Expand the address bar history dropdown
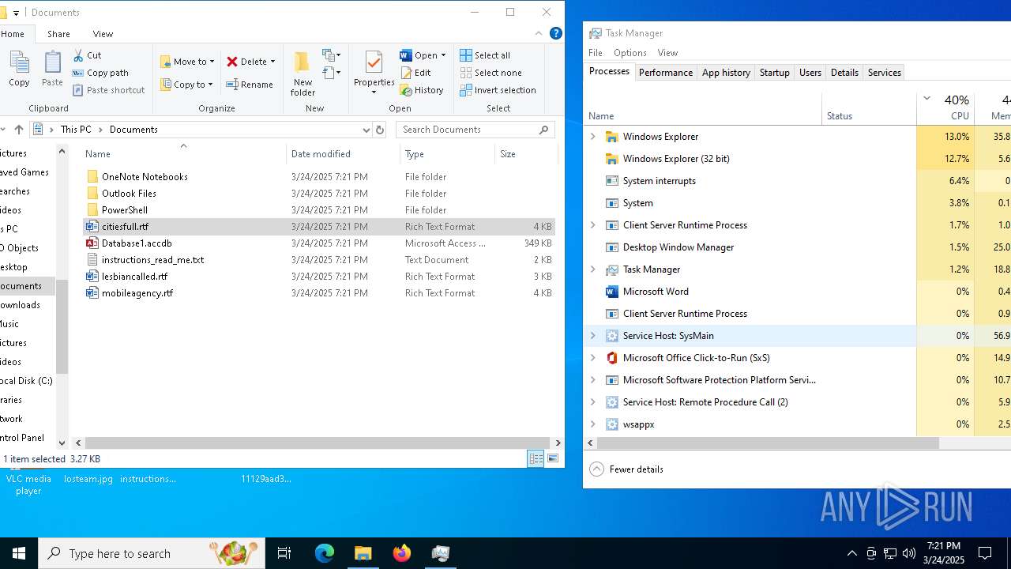The image size is (1011, 569). [x=366, y=130]
